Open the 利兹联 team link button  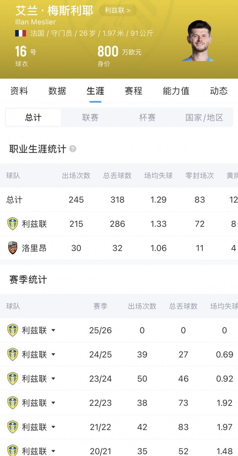point(118,11)
